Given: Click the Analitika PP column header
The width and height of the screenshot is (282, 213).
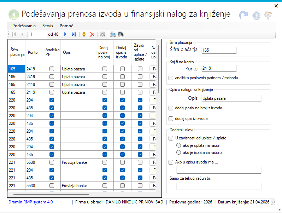Looking at the screenshot, I should point(52,52).
